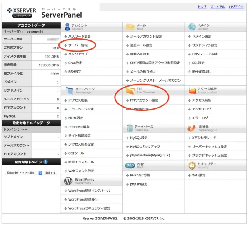This screenshot has width=250, height=226.
Task: Open 動作確認URL
Action: tap(201, 72)
